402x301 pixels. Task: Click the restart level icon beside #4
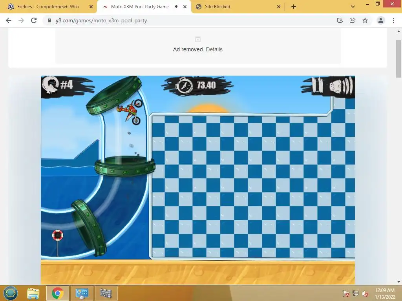click(50, 85)
